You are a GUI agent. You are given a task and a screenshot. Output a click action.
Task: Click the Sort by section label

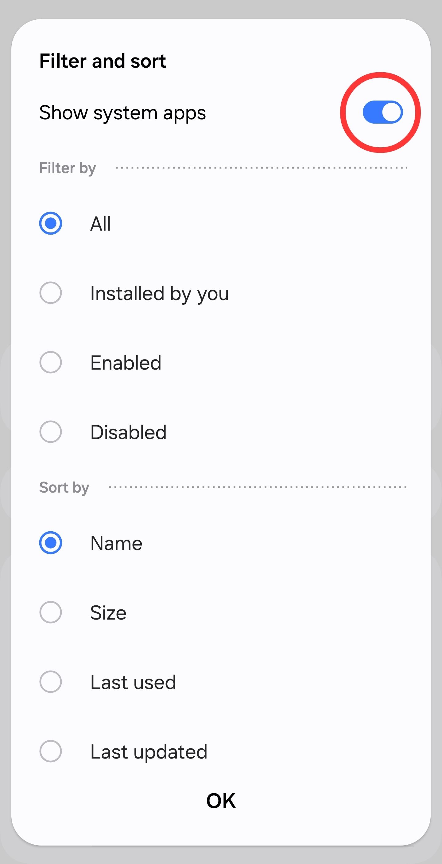click(x=64, y=488)
